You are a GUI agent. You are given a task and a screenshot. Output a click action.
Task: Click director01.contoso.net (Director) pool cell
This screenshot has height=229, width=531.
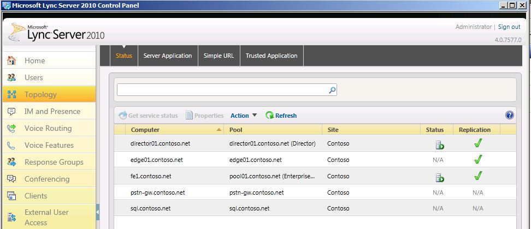[272, 143]
